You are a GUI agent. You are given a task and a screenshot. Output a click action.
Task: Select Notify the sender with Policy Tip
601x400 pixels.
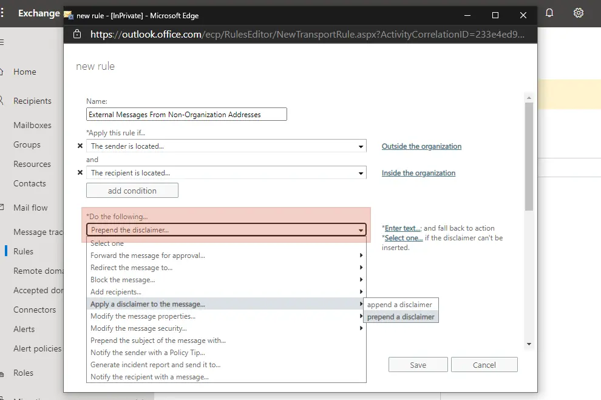tap(226, 353)
